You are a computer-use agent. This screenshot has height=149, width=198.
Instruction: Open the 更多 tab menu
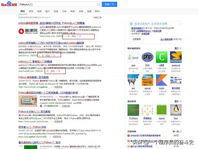(x=97, y=11)
